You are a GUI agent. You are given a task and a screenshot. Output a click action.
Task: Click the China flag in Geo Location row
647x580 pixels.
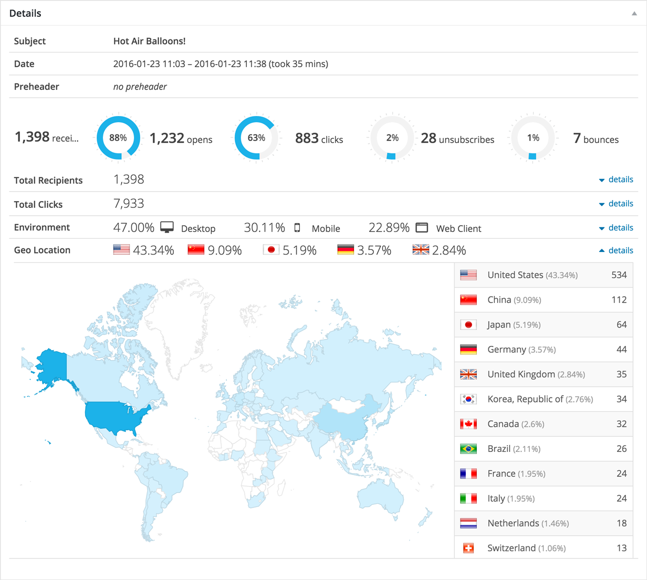click(x=196, y=250)
